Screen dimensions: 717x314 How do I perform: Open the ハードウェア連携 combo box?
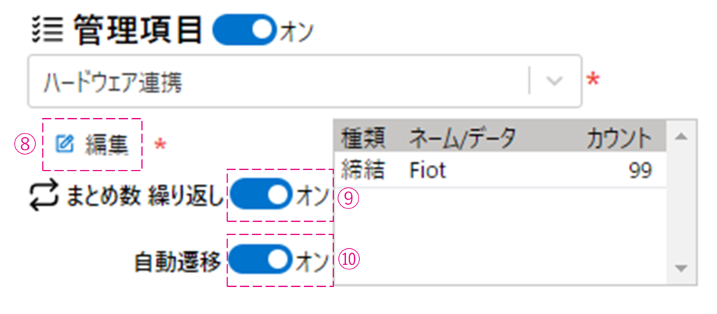(280, 82)
